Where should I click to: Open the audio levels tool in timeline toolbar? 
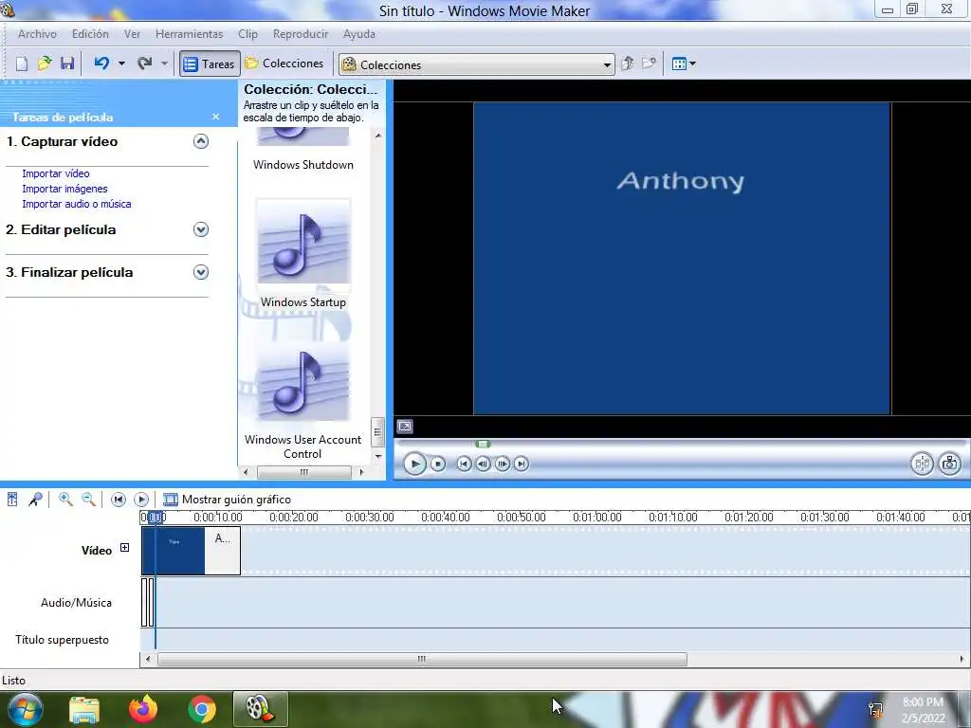(x=12, y=499)
